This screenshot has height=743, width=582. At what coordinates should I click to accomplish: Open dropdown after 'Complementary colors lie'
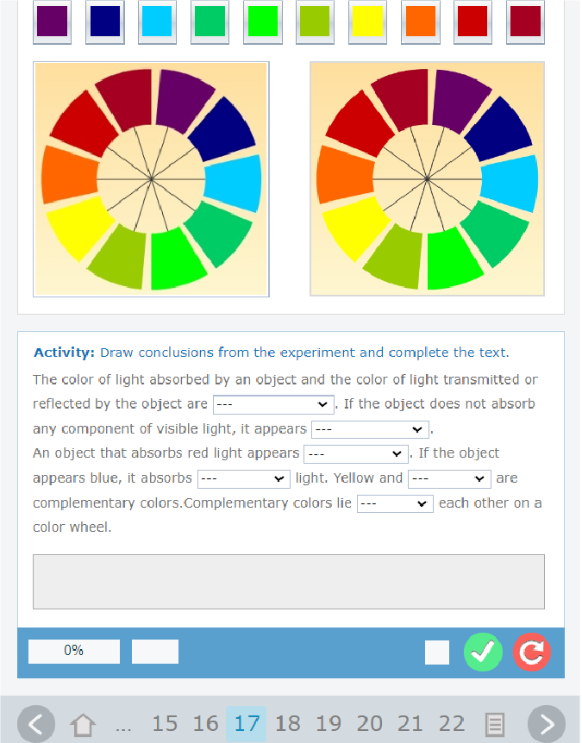click(x=395, y=503)
